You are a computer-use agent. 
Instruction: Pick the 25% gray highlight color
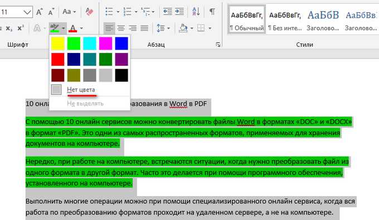pos(106,75)
